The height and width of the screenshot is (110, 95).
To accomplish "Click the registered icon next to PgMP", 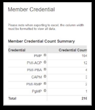I will coord(45,91).
